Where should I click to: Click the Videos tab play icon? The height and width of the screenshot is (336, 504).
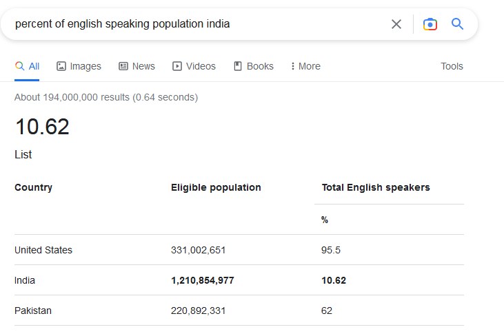(177, 66)
